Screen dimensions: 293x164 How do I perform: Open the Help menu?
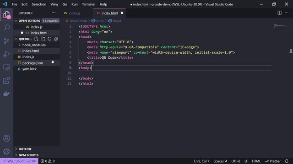click(x=103, y=4)
